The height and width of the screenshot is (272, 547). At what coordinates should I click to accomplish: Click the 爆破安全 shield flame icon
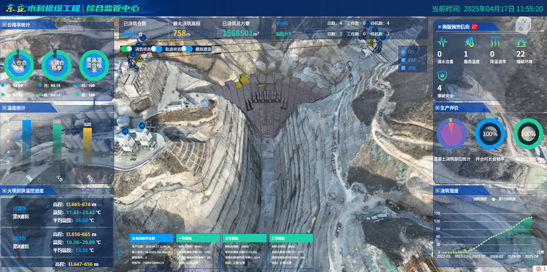pyautogui.click(x=441, y=76)
